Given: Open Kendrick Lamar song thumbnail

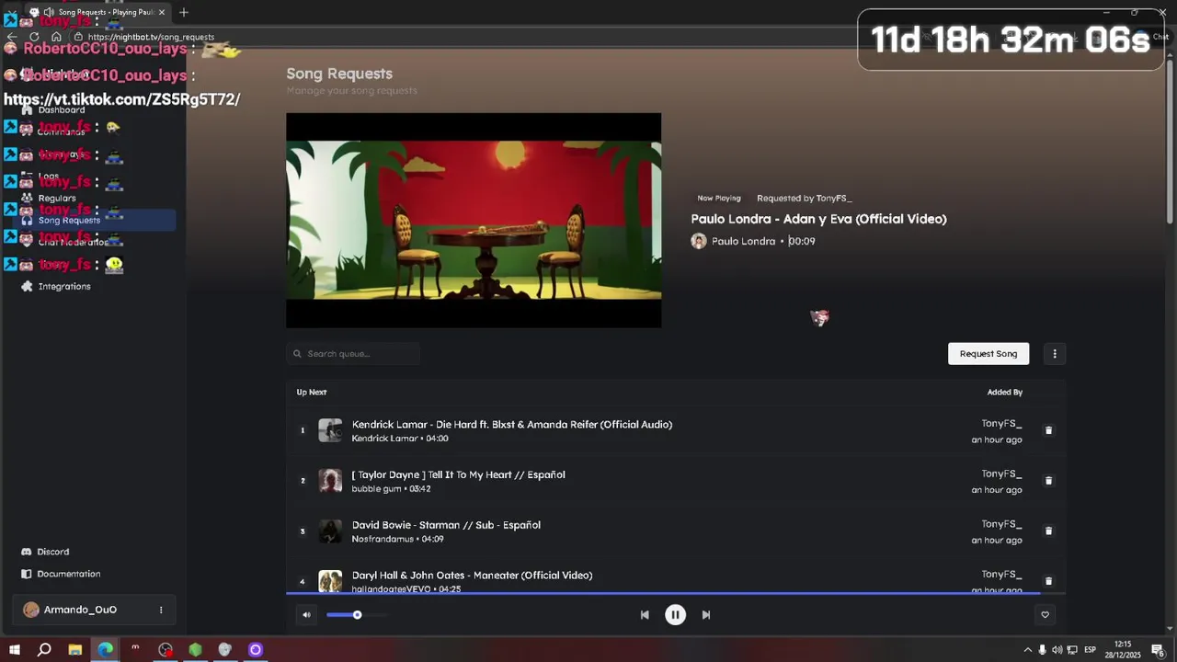Looking at the screenshot, I should tap(330, 430).
